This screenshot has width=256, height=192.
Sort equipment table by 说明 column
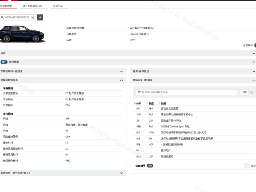162,104
